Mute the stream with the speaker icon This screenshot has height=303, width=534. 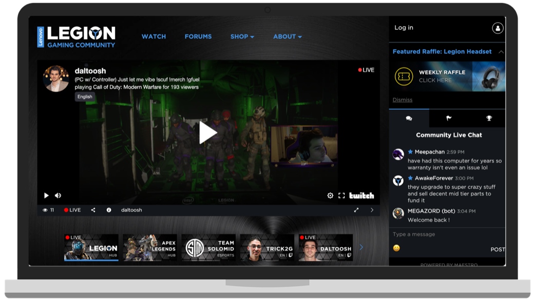[x=58, y=195]
